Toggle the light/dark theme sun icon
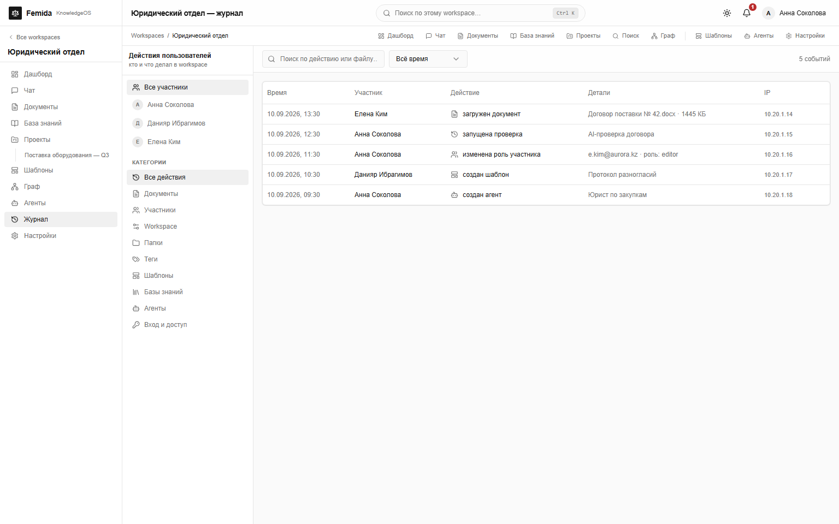This screenshot has width=839, height=524. [x=727, y=13]
